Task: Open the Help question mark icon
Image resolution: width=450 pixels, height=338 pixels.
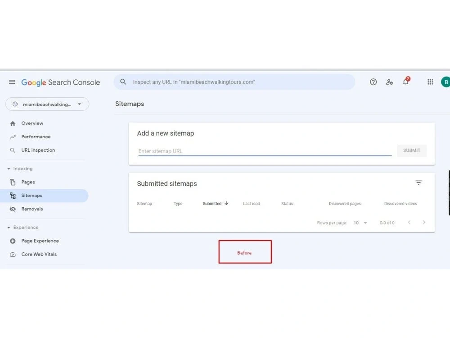Action: 373,82
